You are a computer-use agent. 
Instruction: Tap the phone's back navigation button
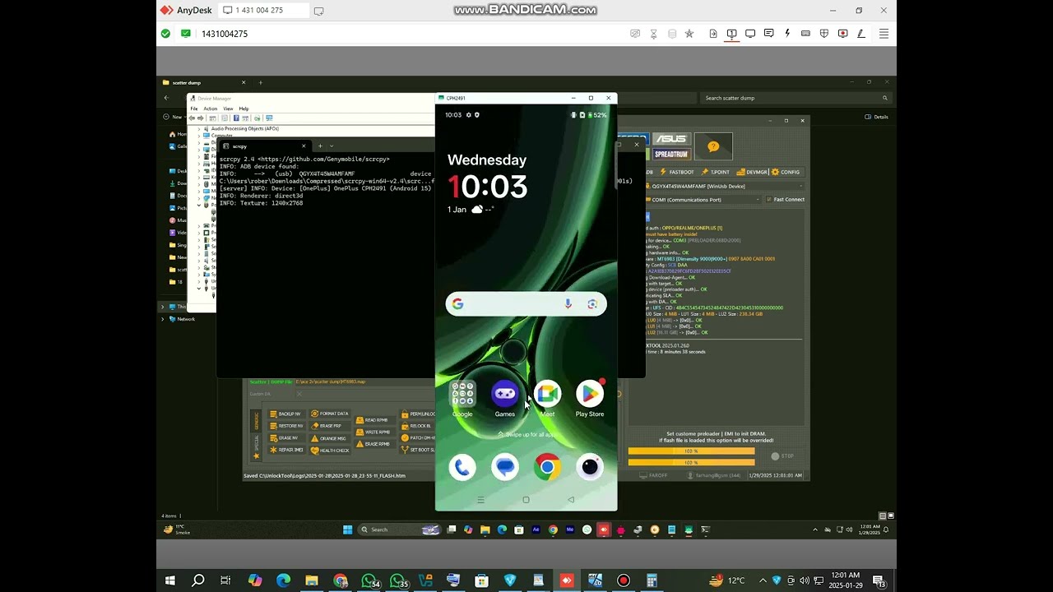tap(571, 500)
